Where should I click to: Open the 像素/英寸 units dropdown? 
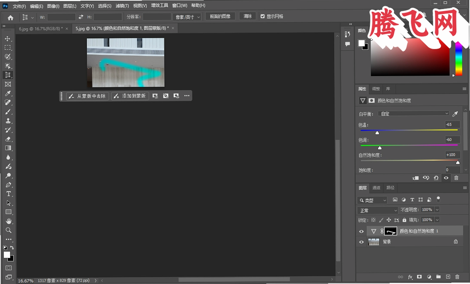pos(187,17)
